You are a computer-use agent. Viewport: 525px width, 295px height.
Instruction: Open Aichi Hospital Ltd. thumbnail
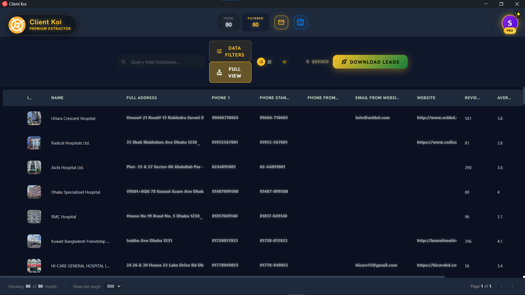34,167
